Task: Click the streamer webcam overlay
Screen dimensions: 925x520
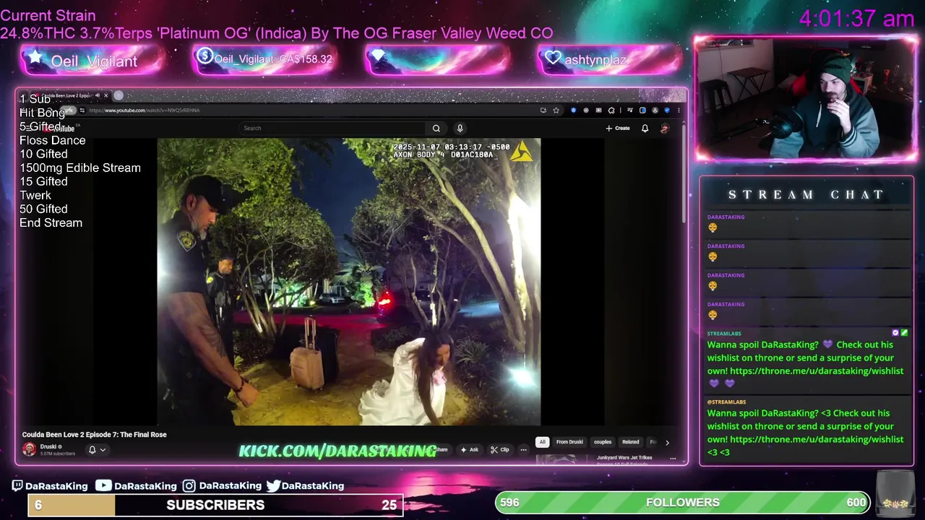Action: point(806,99)
